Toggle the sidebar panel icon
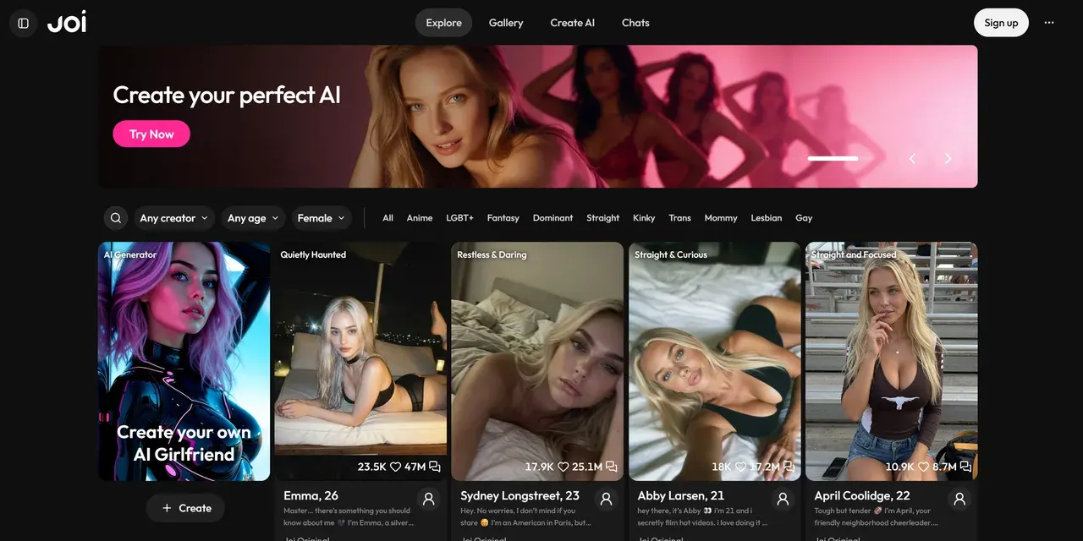Screen dimensions: 1083x541 coord(24,23)
